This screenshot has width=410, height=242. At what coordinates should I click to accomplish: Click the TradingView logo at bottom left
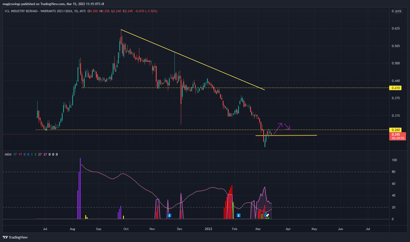[x=15, y=237]
